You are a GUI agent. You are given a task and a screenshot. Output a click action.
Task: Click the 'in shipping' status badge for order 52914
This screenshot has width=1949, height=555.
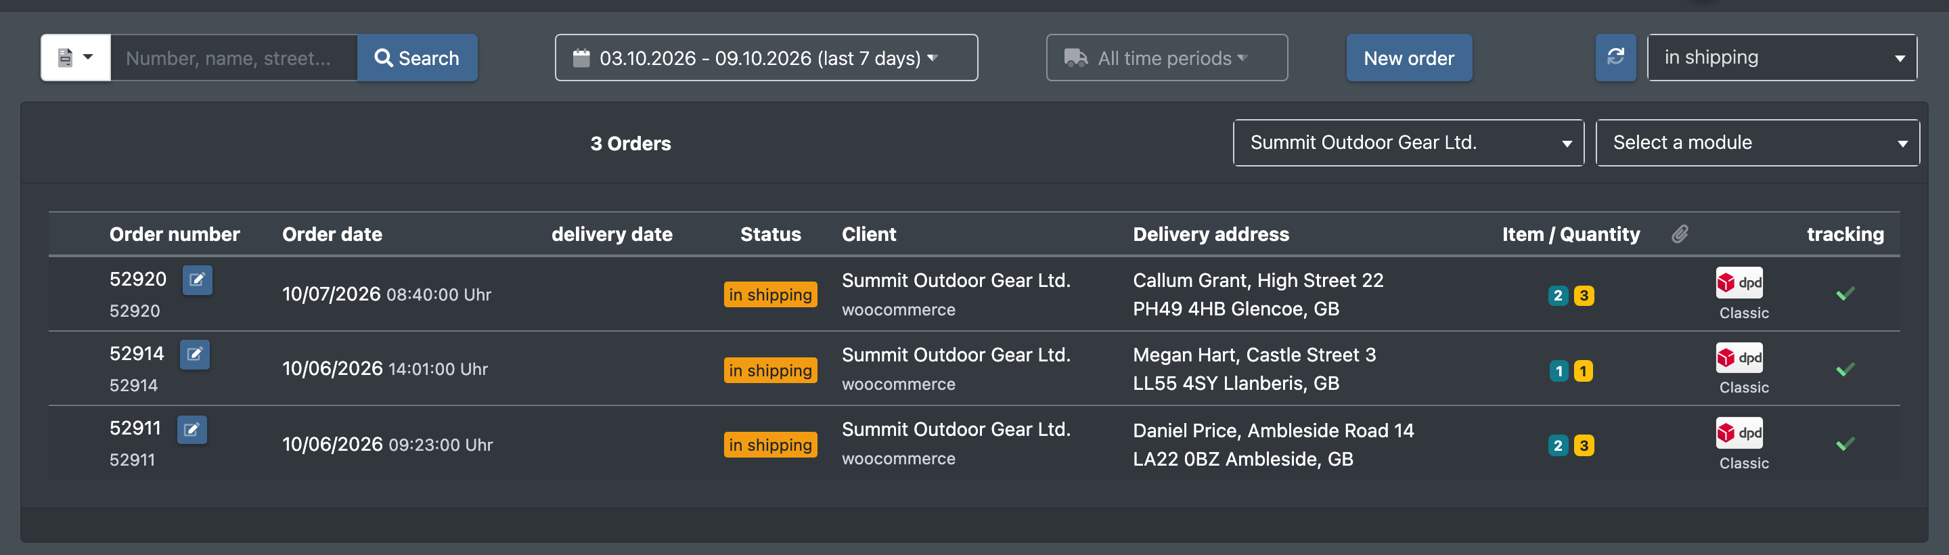pyautogui.click(x=770, y=370)
